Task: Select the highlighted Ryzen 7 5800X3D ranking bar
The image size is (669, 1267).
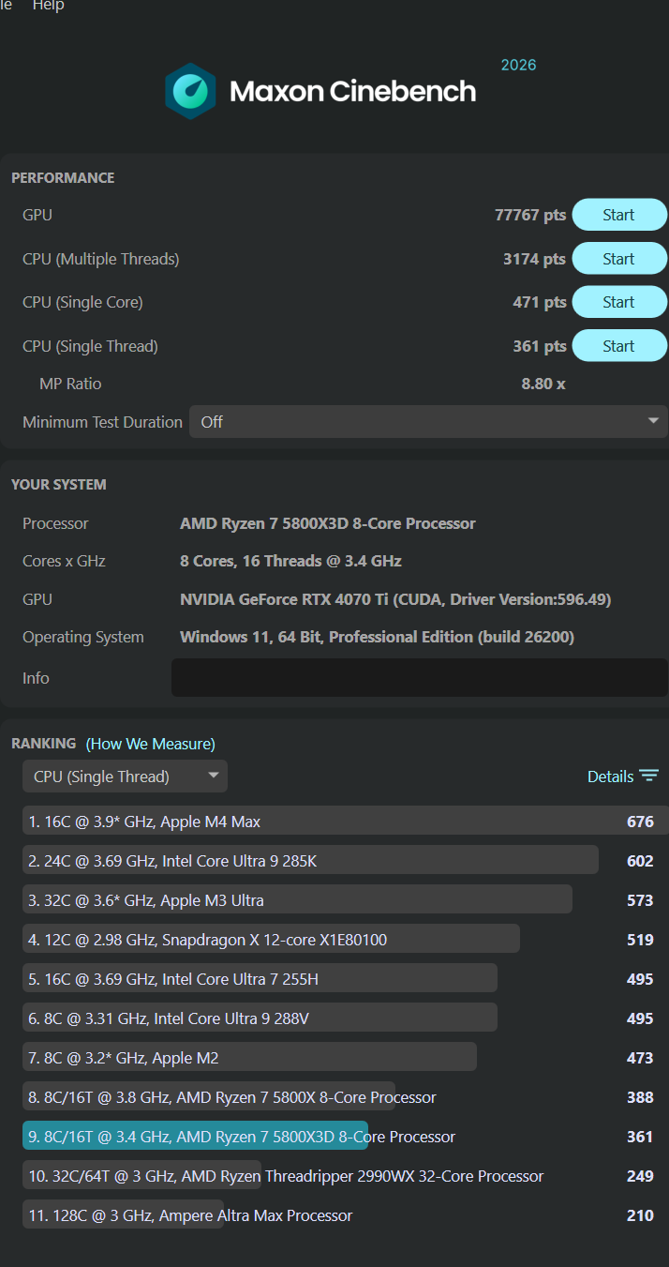Action: (195, 1137)
